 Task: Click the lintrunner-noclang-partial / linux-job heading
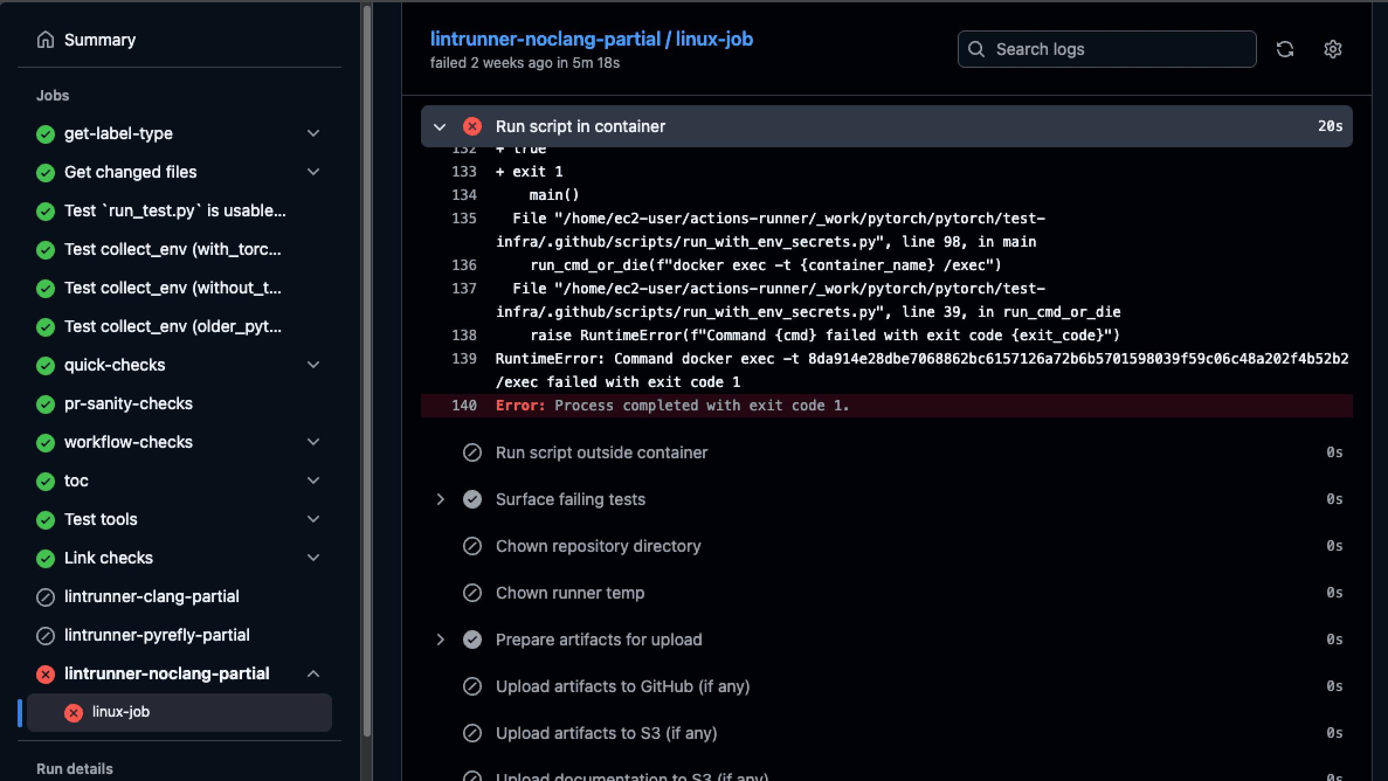click(592, 39)
